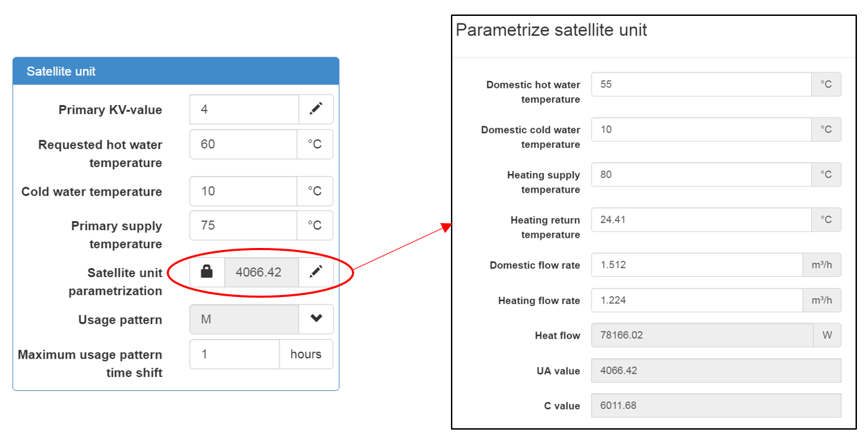Click the read-only Heat flow field
Viewport: 868px width, 440px height.
[x=701, y=335]
